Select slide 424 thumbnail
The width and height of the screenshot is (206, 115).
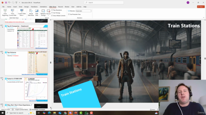[x=26, y=106]
